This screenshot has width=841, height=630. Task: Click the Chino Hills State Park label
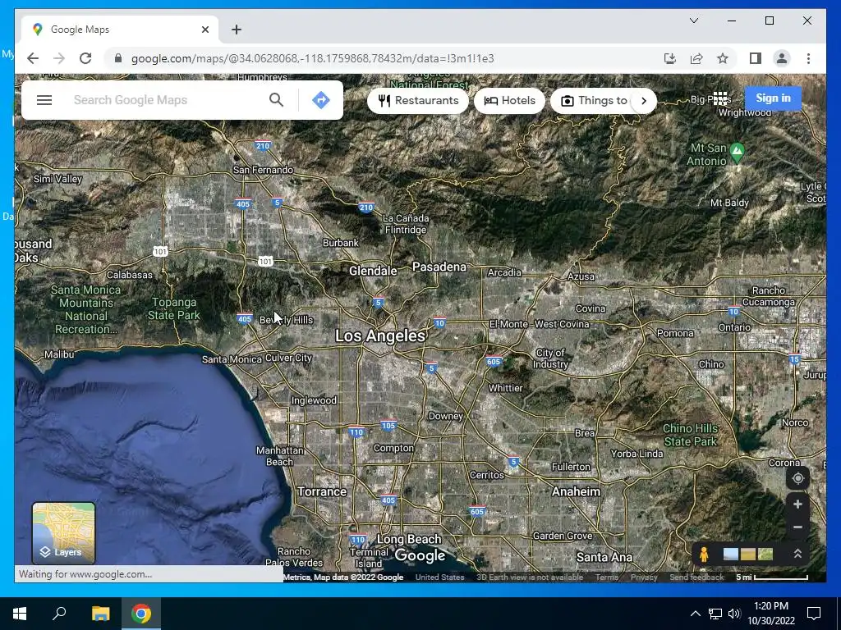click(690, 435)
